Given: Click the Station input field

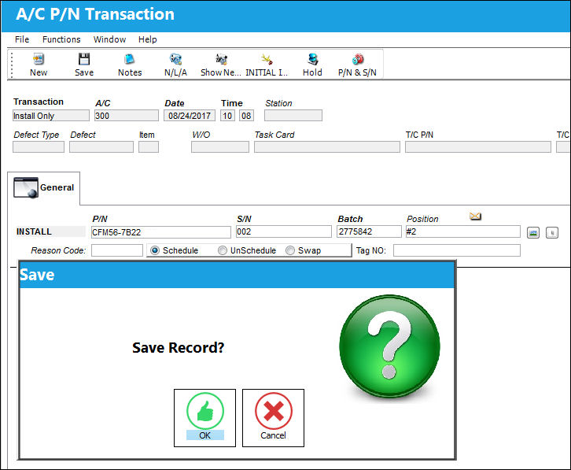Looking at the screenshot, I should coord(293,116).
